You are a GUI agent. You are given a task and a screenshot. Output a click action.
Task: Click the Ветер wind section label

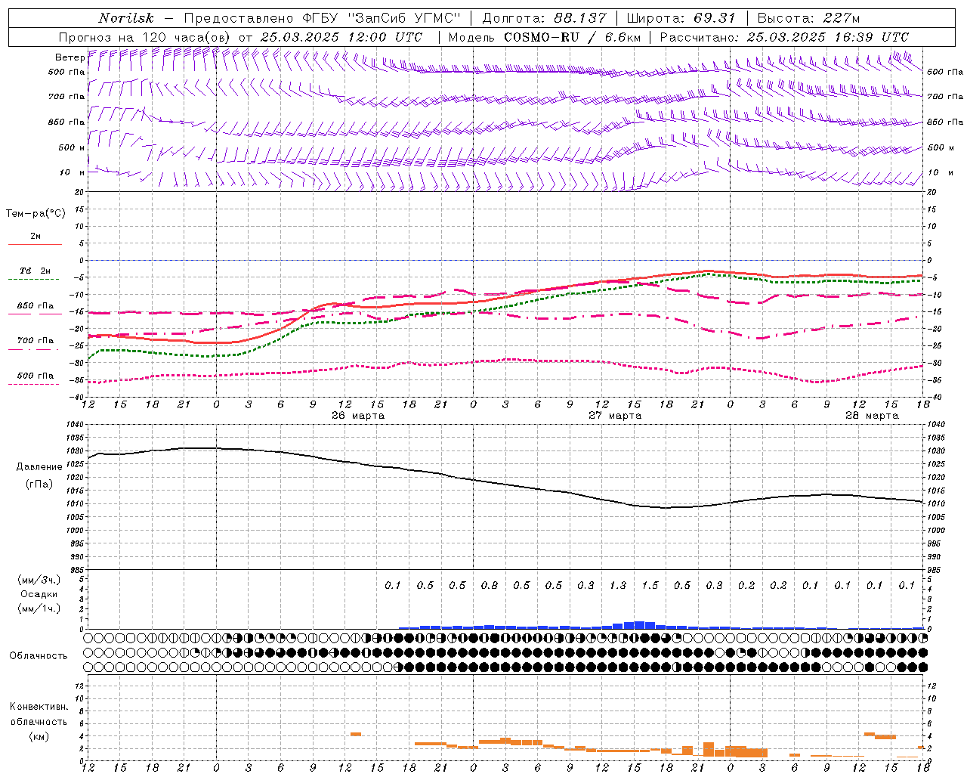pyautogui.click(x=70, y=57)
